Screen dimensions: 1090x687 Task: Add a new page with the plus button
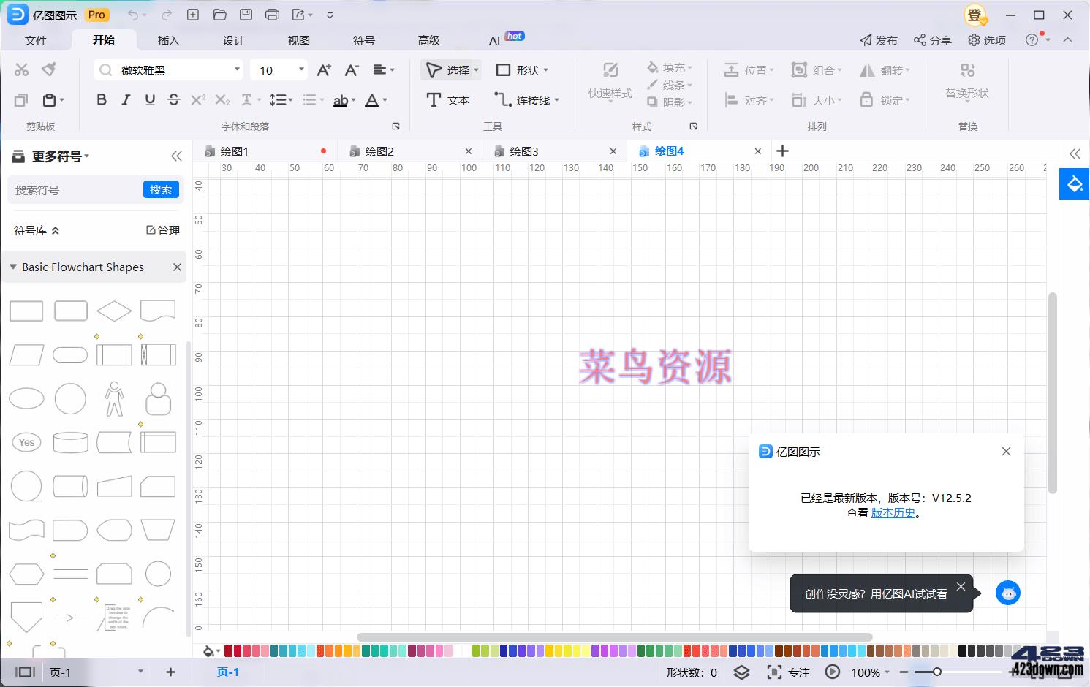[x=170, y=672]
